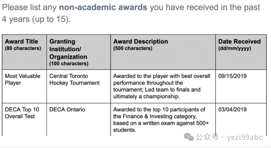This screenshot has height=148, width=271.
Task: Click the '公众号' watermark label
Action: (207, 137)
